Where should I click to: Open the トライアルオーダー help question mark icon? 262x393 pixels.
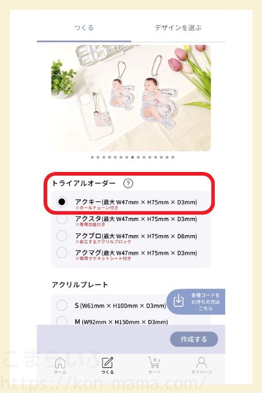click(128, 184)
